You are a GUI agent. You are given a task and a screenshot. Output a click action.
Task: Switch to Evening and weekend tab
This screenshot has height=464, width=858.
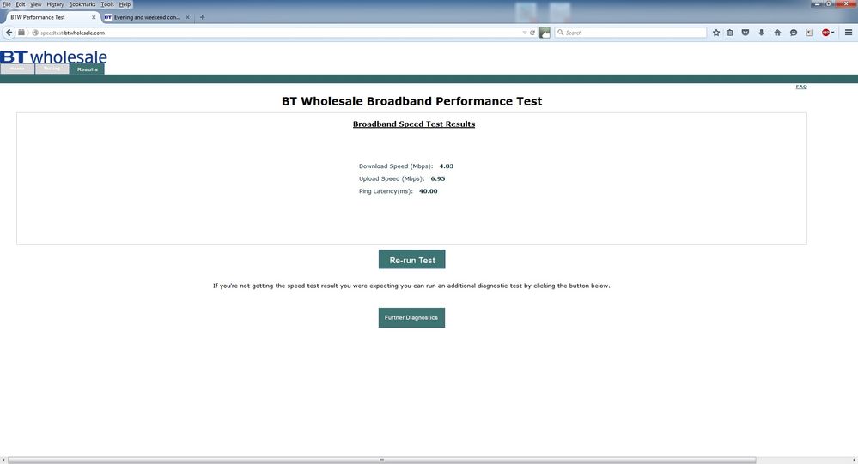pyautogui.click(x=147, y=17)
